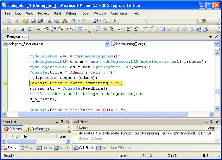Click the Open File folder icon
The height and width of the screenshot is (160, 222).
(26, 21)
